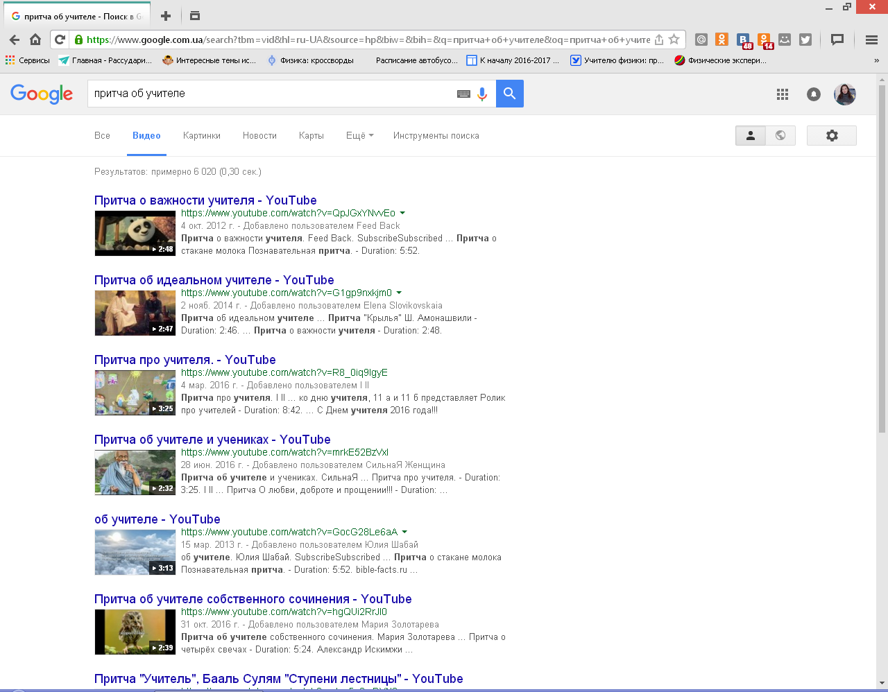
Task: Switch to the Карты tab
Action: pyautogui.click(x=311, y=135)
